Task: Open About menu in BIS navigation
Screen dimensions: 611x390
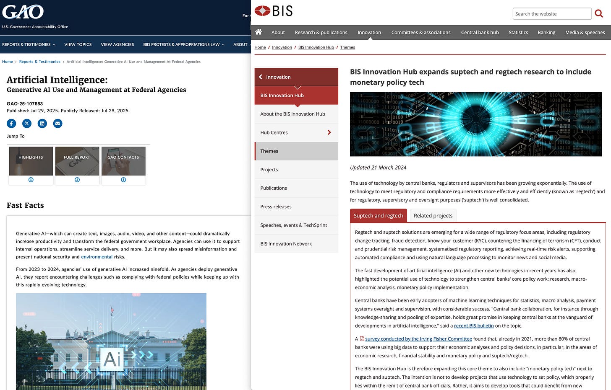Action: pos(278,32)
